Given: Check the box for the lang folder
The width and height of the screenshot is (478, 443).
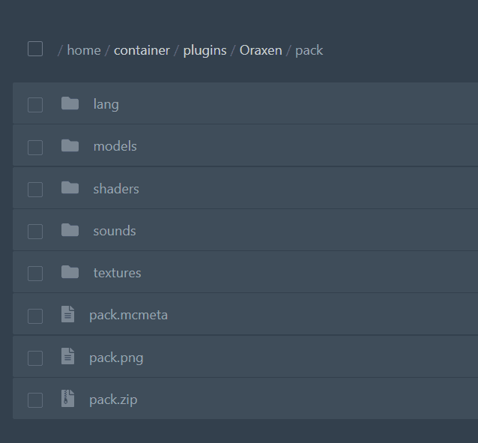Looking at the screenshot, I should (35, 105).
